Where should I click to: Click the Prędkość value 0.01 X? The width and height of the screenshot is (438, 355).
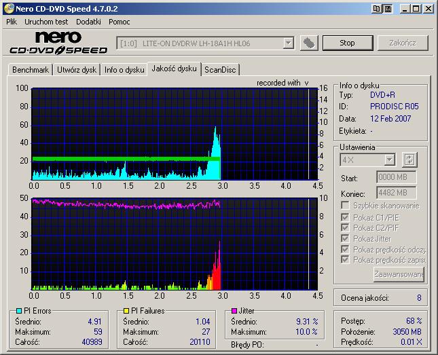[412, 342]
